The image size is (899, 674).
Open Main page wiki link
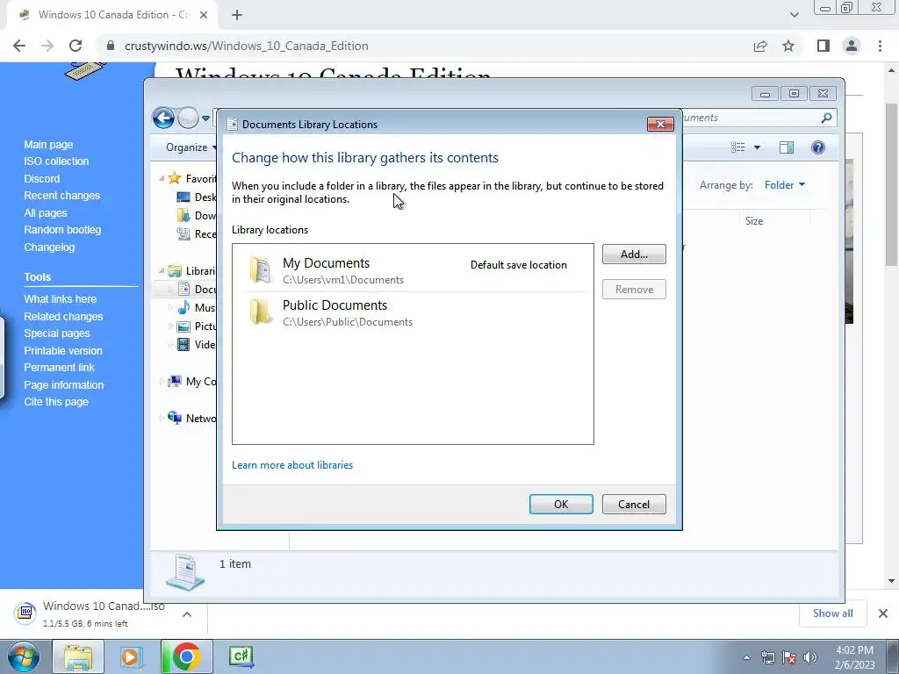(48, 145)
